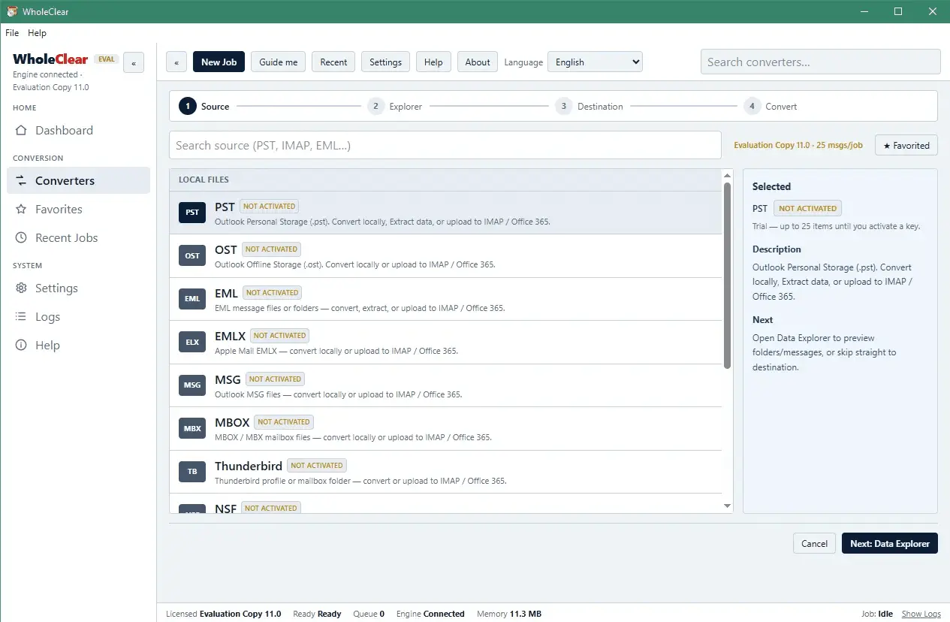Open Favorites in the sidebar

pos(78,210)
